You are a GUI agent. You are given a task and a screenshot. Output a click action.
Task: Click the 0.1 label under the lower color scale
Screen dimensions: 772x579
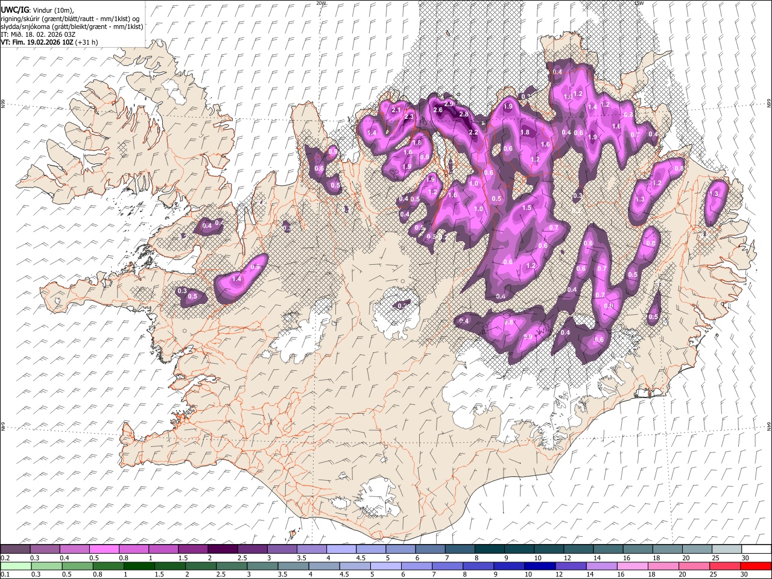click(5, 574)
